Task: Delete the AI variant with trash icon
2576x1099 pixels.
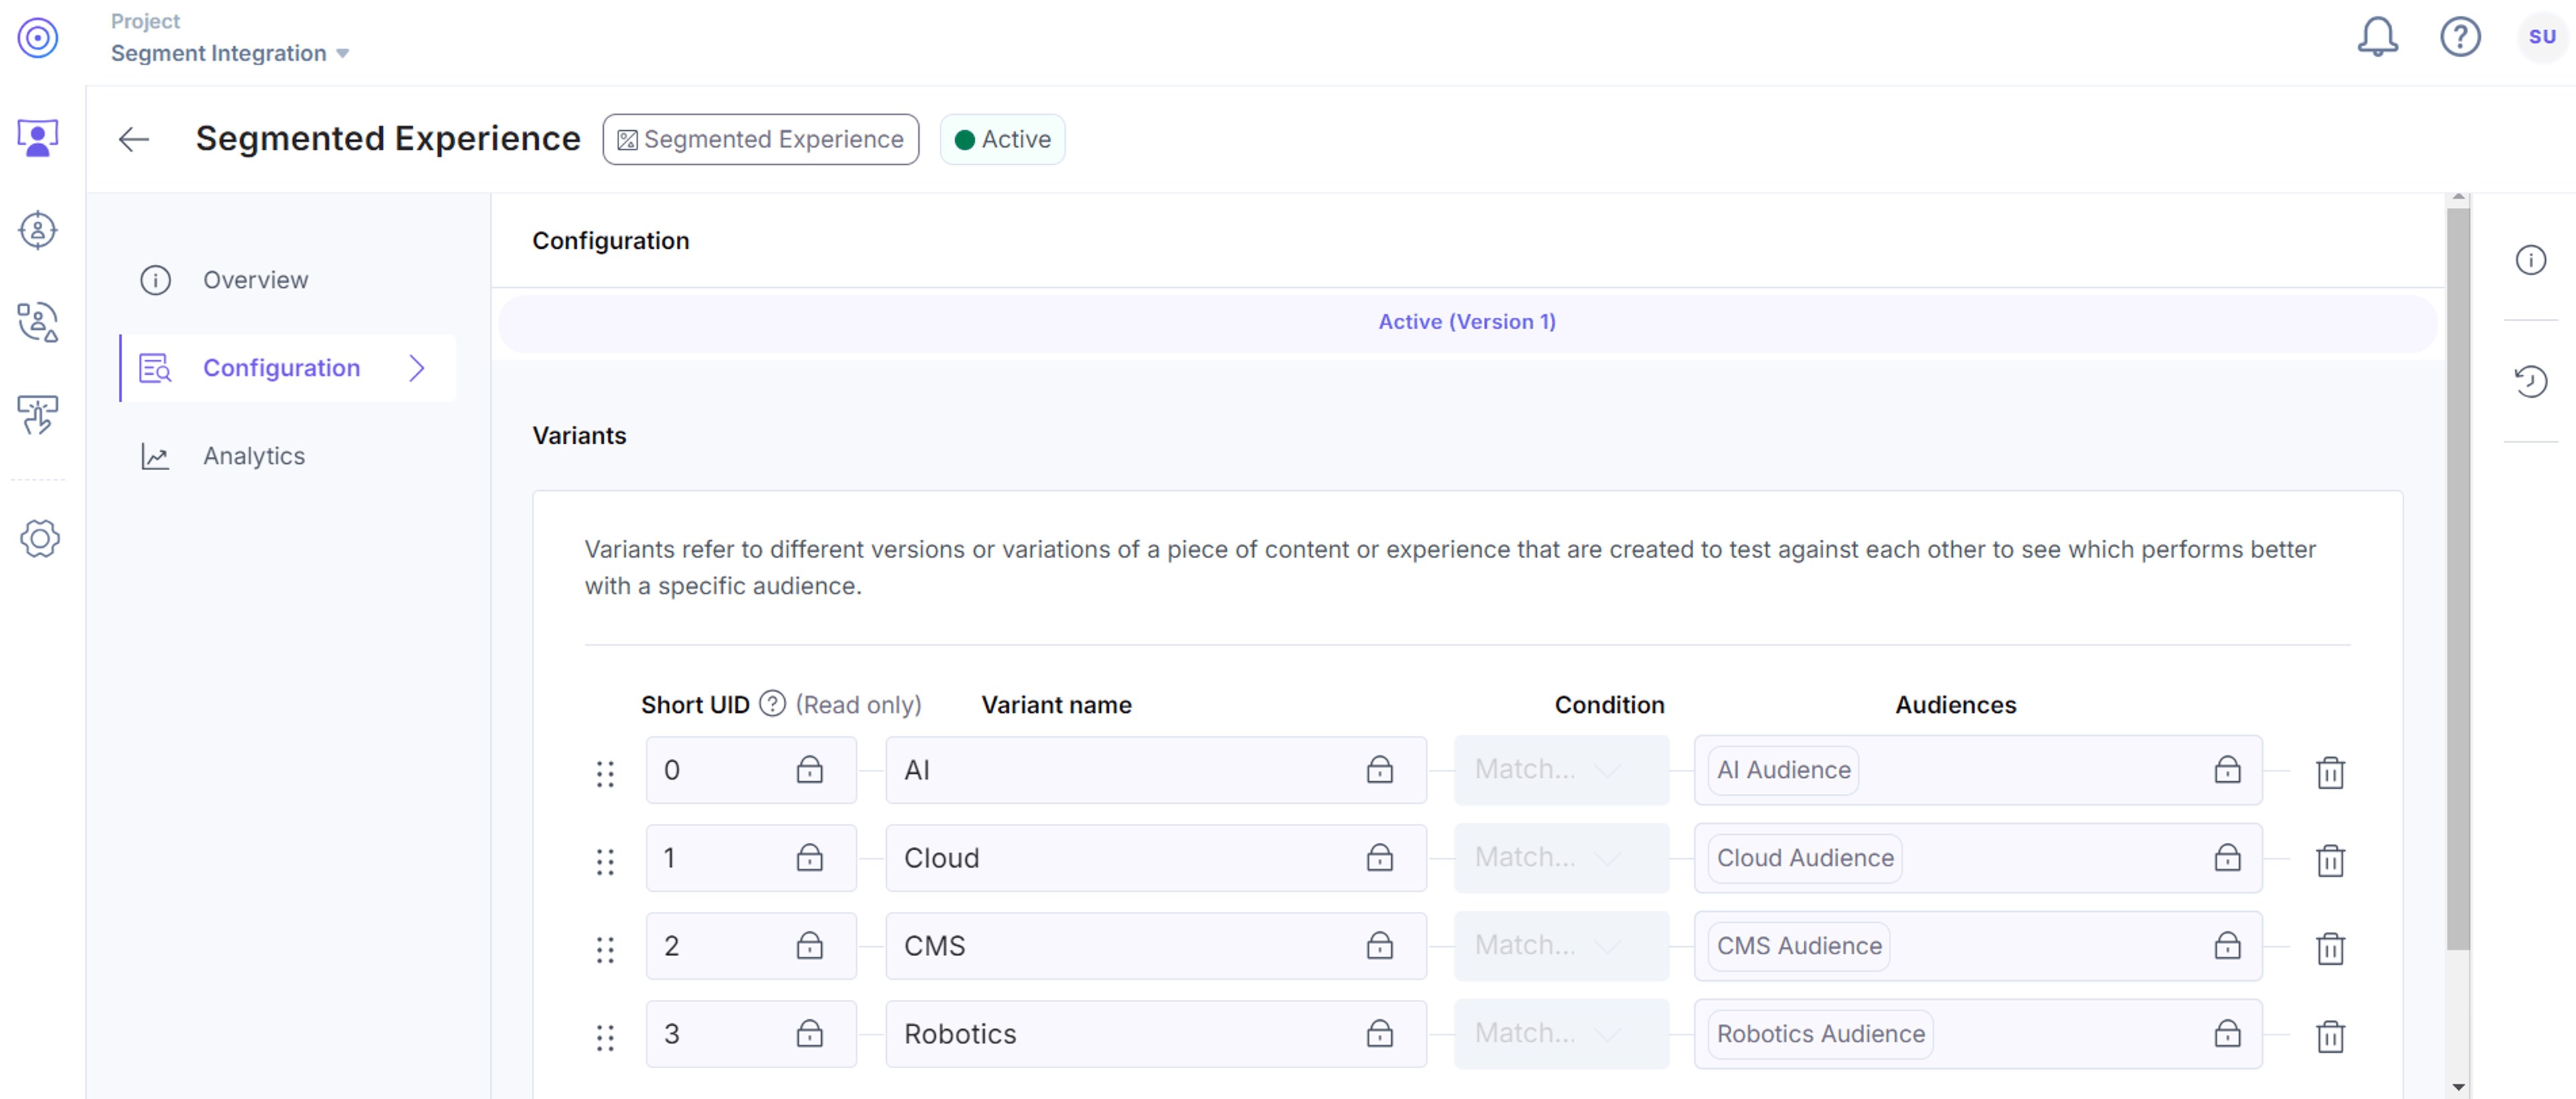Action: click(x=2330, y=772)
